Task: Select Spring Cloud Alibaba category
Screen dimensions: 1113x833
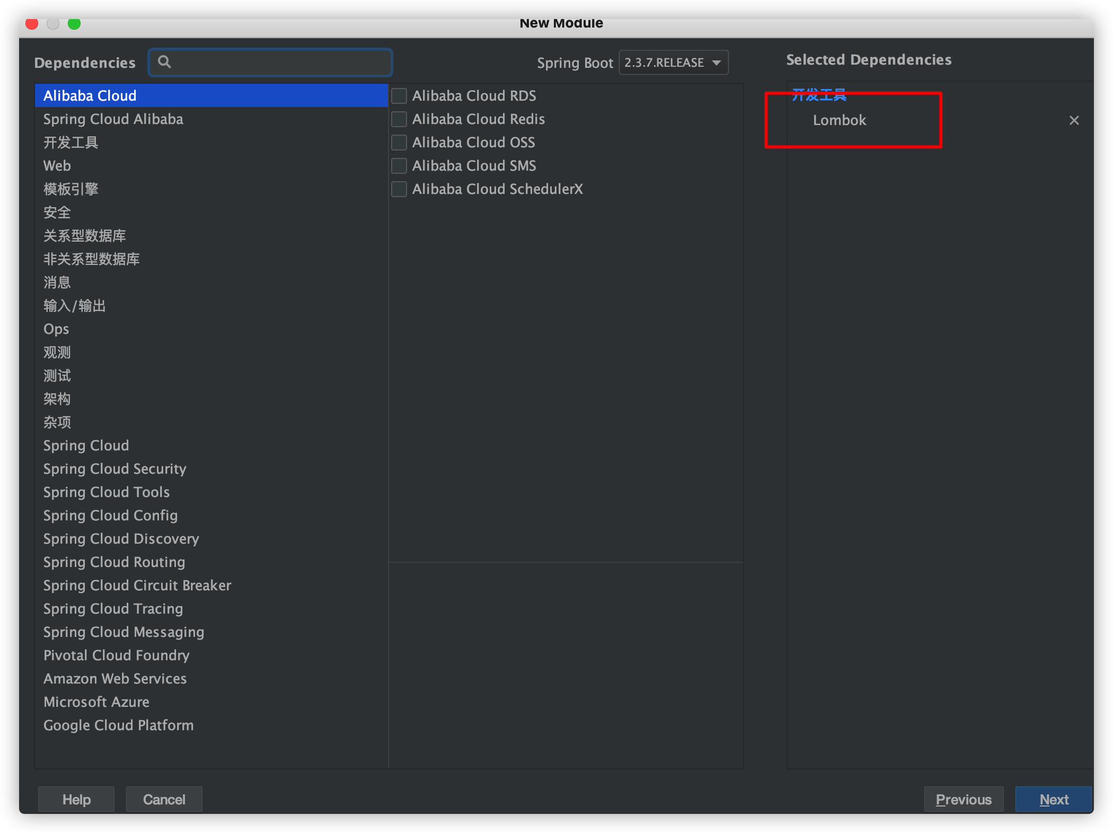Action: tap(211, 119)
